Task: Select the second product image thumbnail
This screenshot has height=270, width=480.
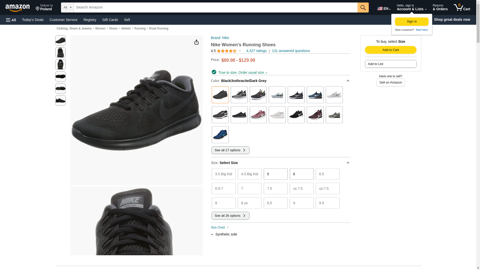Action: 60,52
